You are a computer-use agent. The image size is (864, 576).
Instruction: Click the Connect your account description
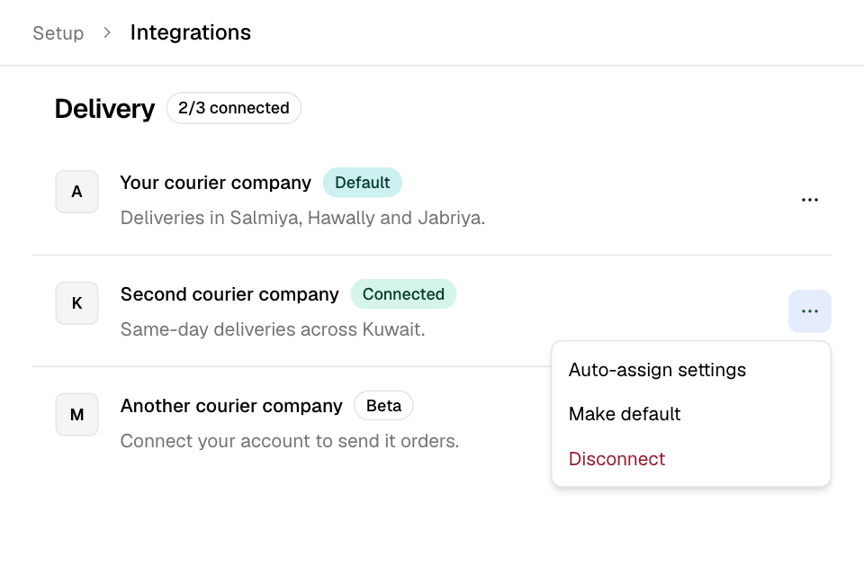coord(290,441)
